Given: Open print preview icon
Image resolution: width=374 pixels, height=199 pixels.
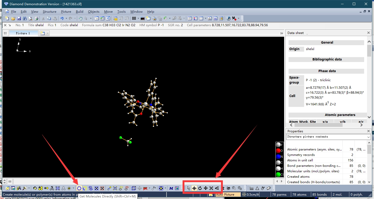Looking at the screenshot, I should tap(30, 18).
